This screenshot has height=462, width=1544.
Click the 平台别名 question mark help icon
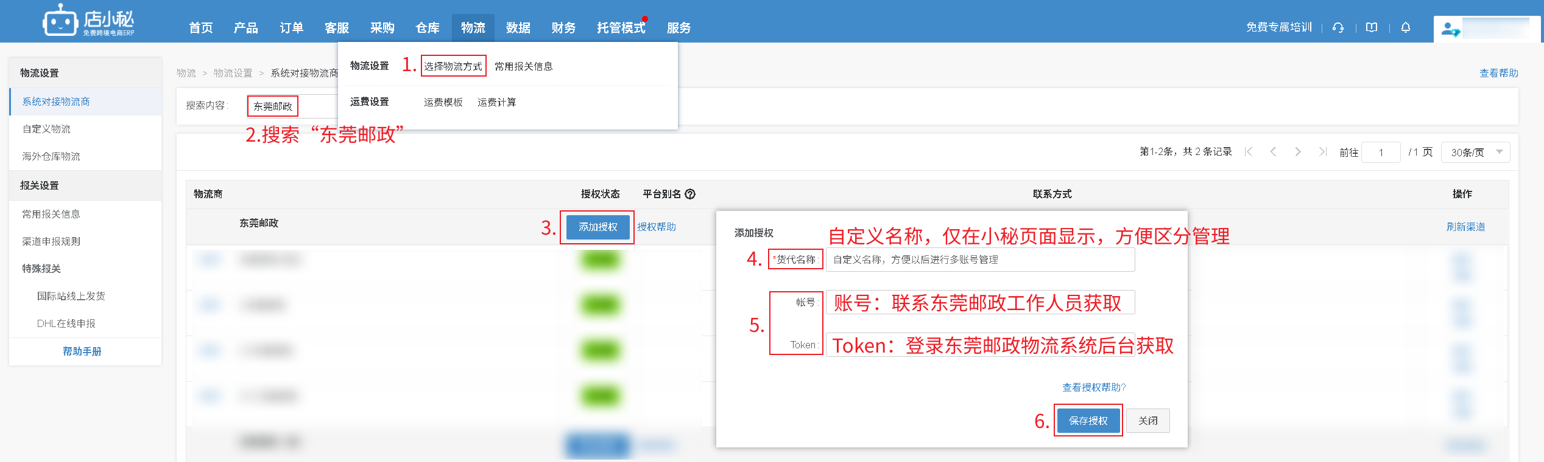[690, 194]
